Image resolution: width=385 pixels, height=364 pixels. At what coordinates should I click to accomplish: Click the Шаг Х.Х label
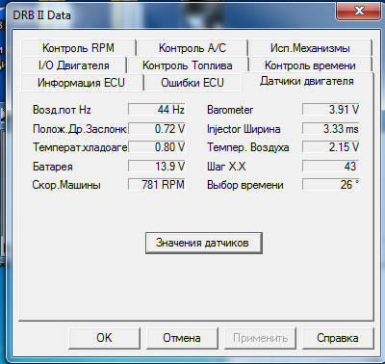coord(226,167)
